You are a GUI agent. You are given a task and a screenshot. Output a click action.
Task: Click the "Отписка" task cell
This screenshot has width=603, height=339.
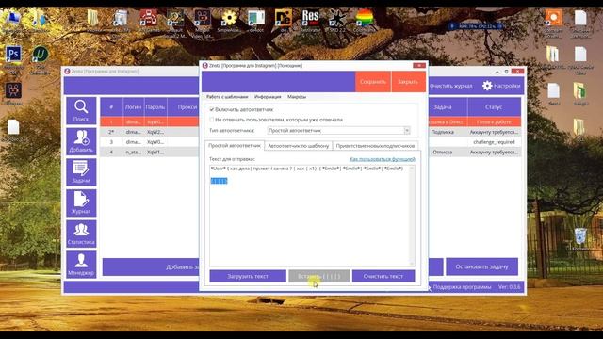442,152
